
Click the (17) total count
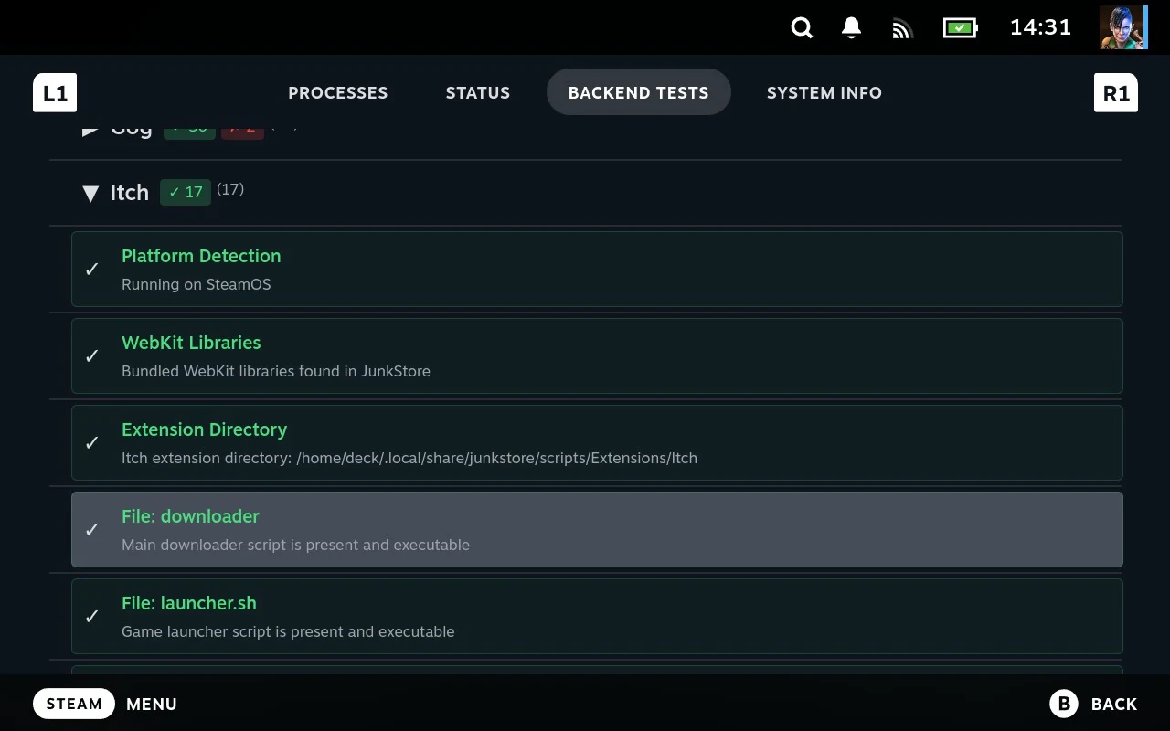click(230, 189)
